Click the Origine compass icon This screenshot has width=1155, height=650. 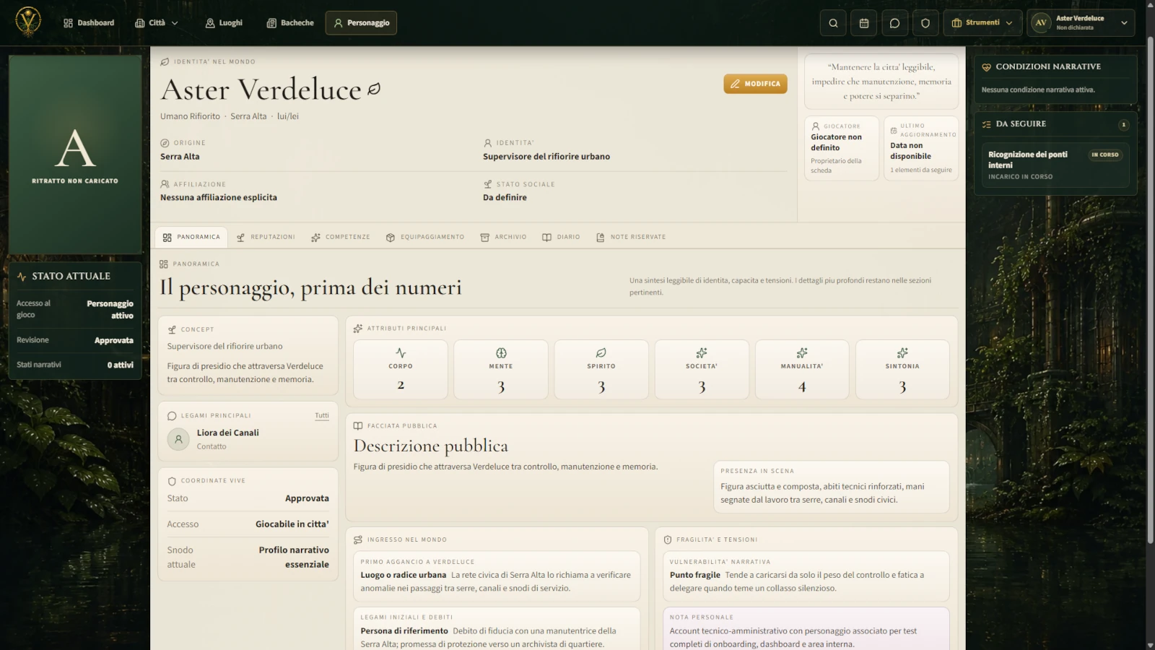pos(165,143)
